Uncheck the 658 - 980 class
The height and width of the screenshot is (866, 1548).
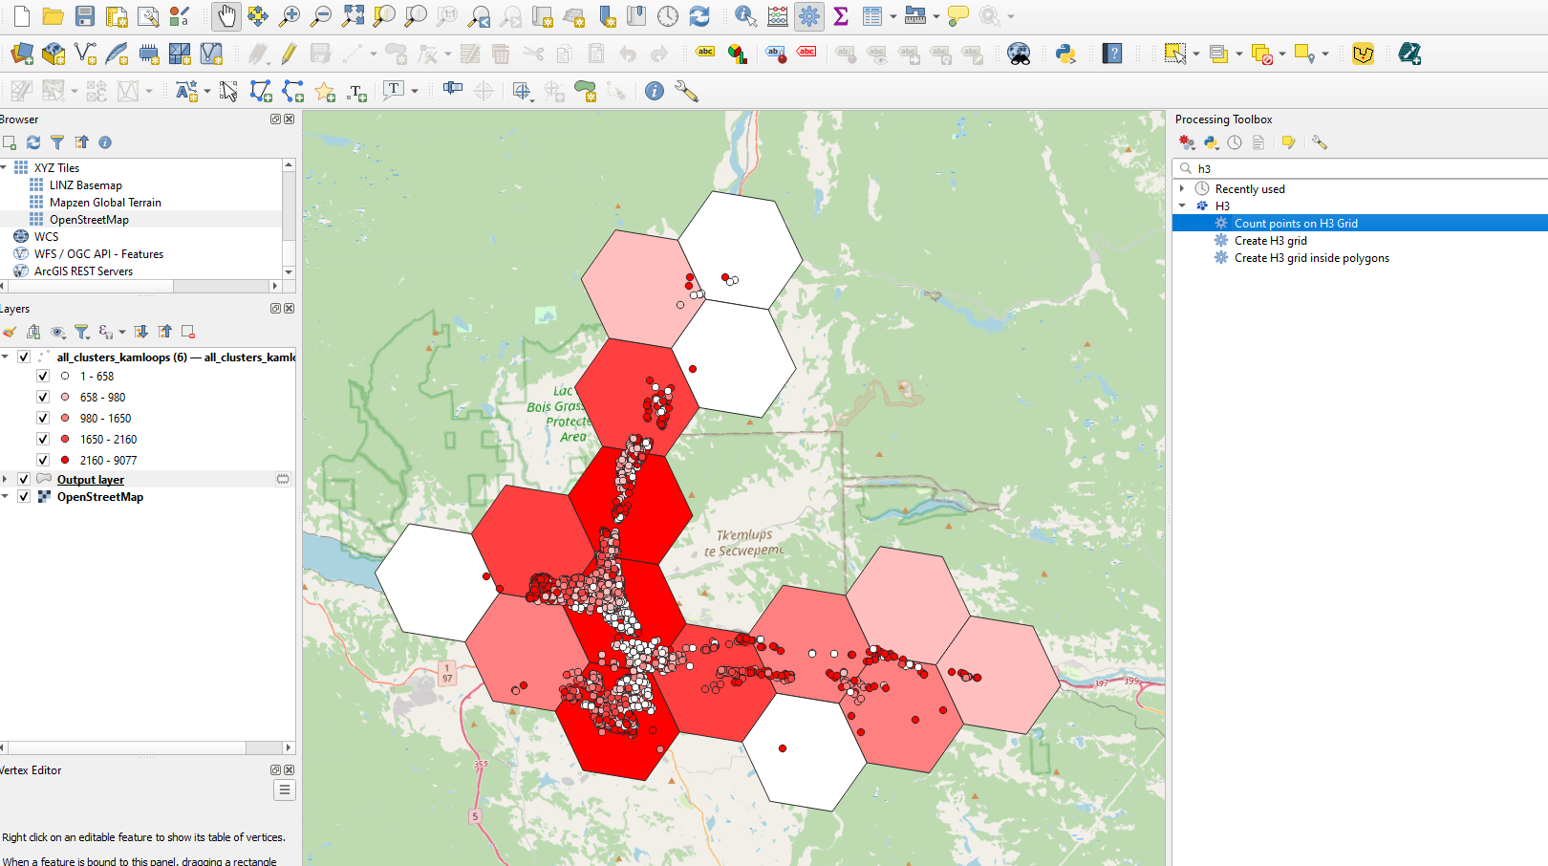(x=43, y=397)
